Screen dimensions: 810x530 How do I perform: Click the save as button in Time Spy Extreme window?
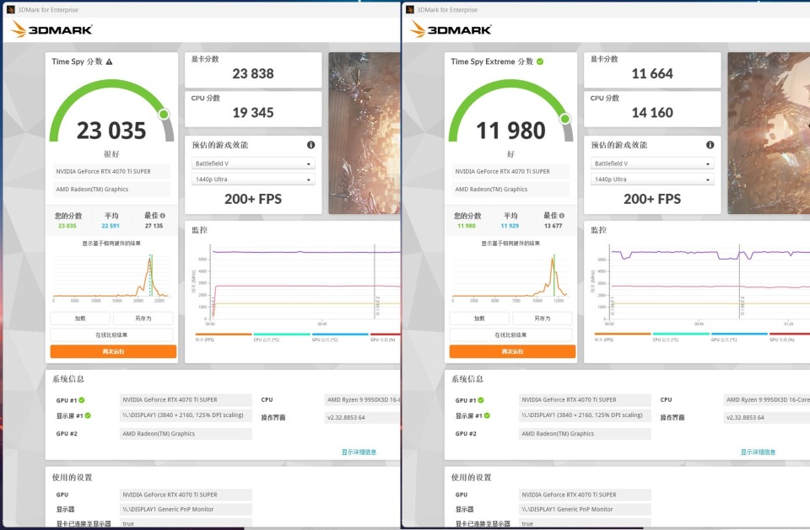(543, 319)
